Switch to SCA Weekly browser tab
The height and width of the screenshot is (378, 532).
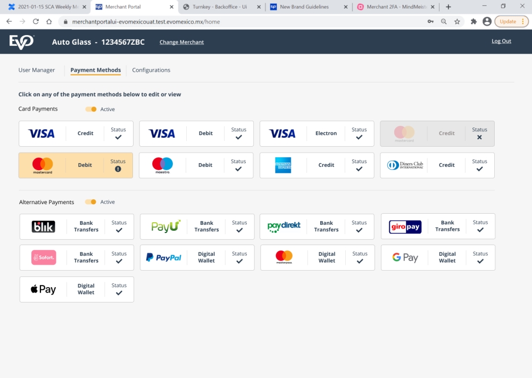[47, 7]
